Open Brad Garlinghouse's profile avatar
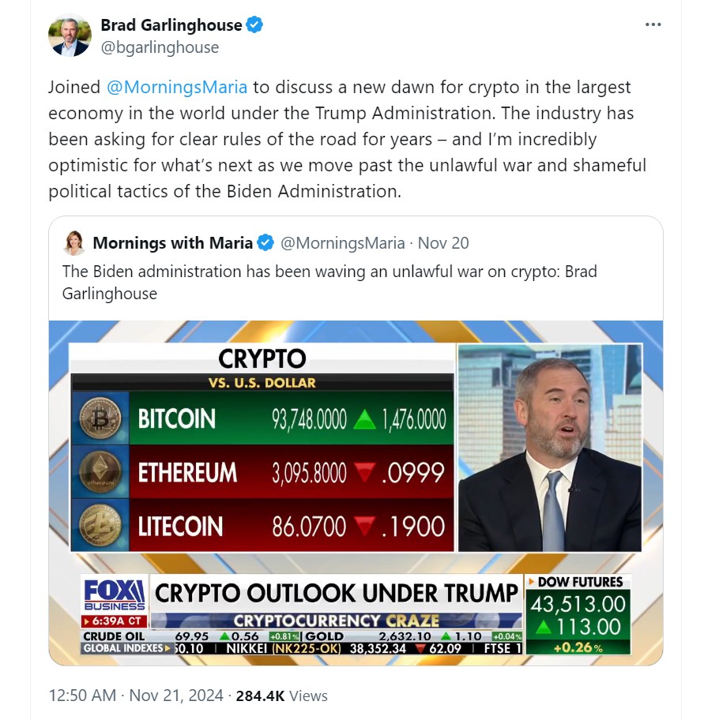Screen dimensions: 704x720 (x=70, y=36)
